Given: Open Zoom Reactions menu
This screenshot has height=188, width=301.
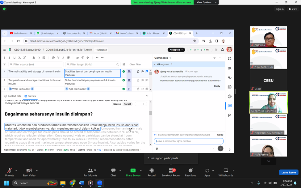Looking at the screenshot, I should (190, 171).
